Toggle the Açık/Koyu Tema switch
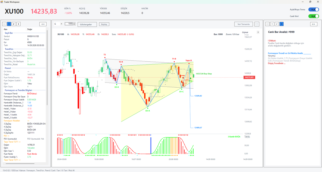322x172 pixels. click(x=313, y=9)
